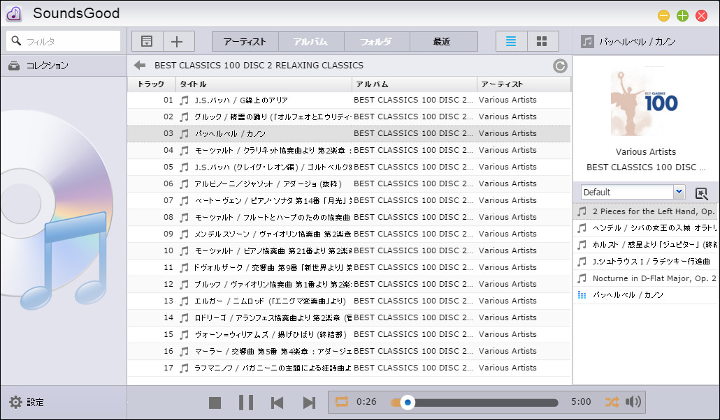This screenshot has height=420, width=720.
Task: Switch to the アルバム tab
Action: point(310,40)
